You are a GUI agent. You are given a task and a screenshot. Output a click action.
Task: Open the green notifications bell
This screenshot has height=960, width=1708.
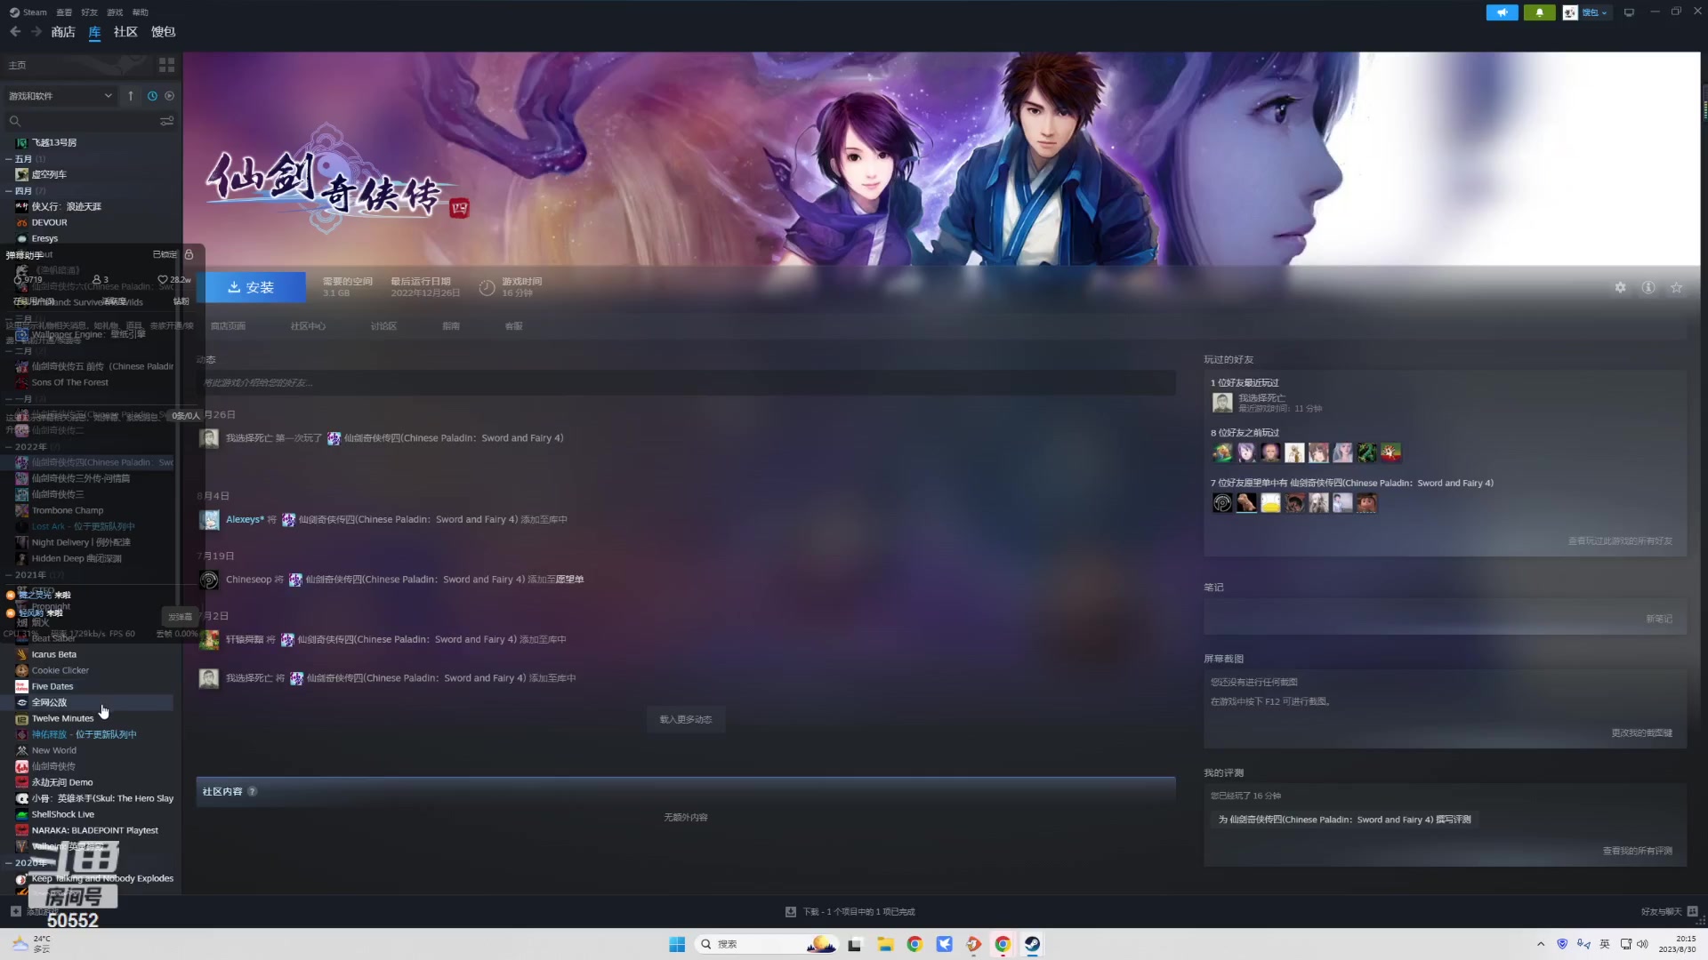1539,12
